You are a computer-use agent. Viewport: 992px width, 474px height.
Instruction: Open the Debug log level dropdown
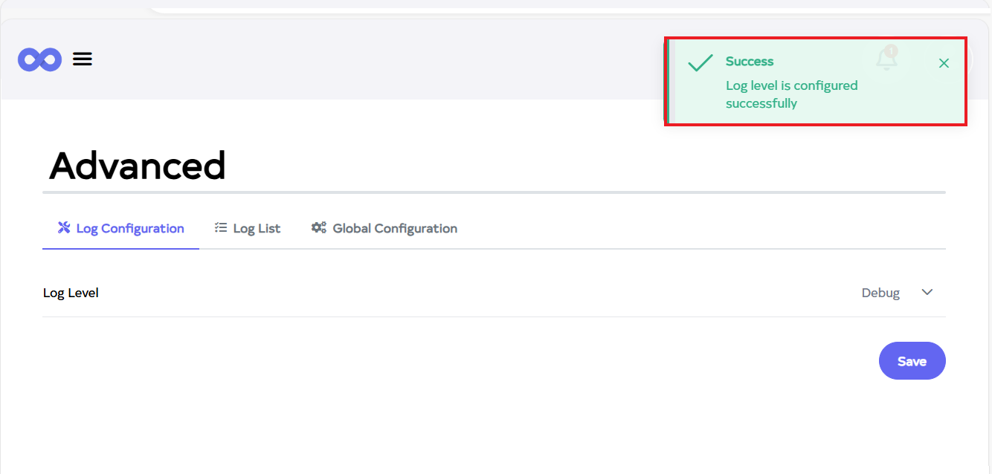click(x=880, y=293)
